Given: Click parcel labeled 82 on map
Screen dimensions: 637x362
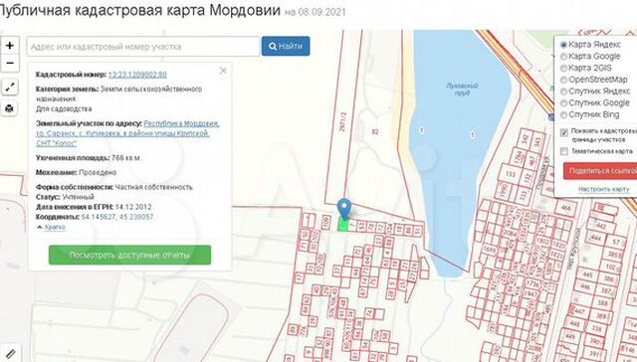Looking at the screenshot, I should click(x=375, y=132).
